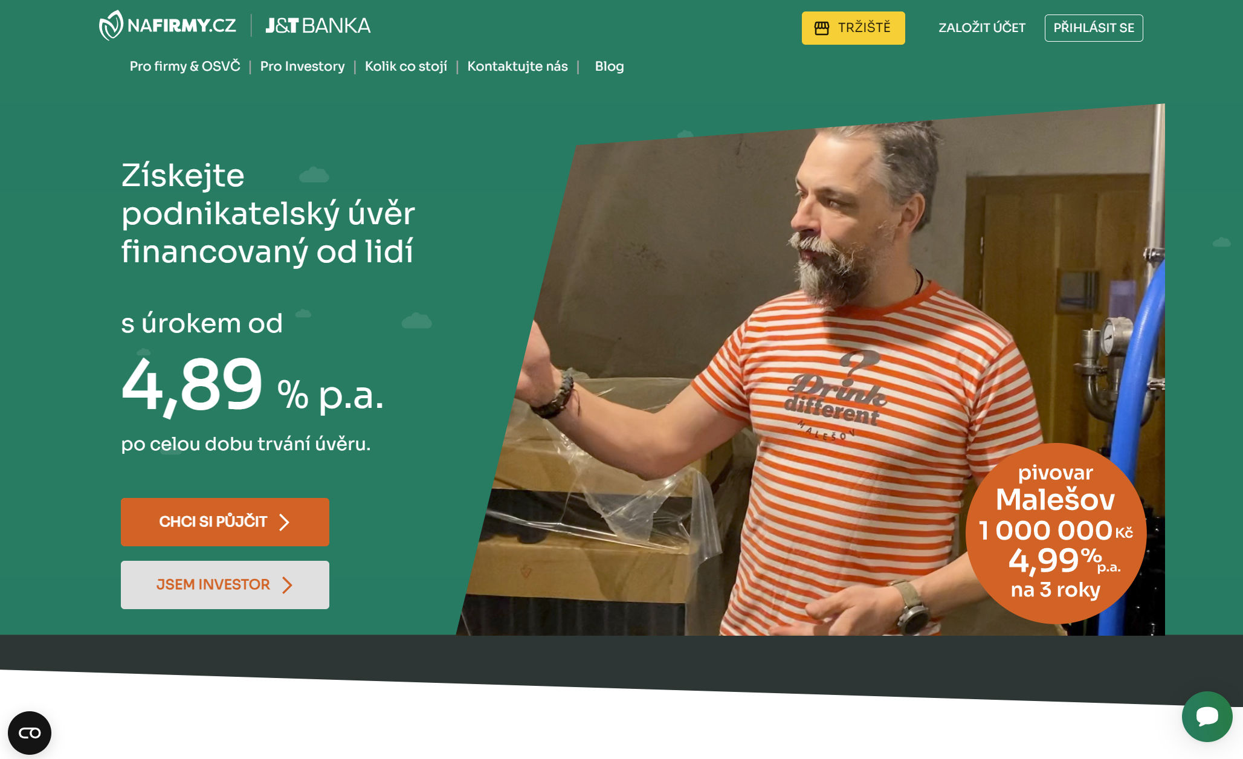This screenshot has width=1243, height=759.
Task: Go to Kolik co stojí page
Action: (x=406, y=66)
